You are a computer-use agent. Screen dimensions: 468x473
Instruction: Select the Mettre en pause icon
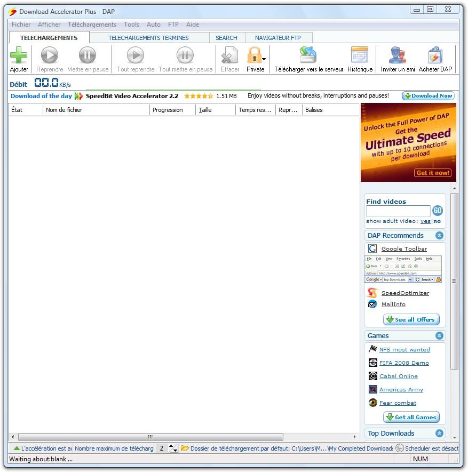[86, 55]
